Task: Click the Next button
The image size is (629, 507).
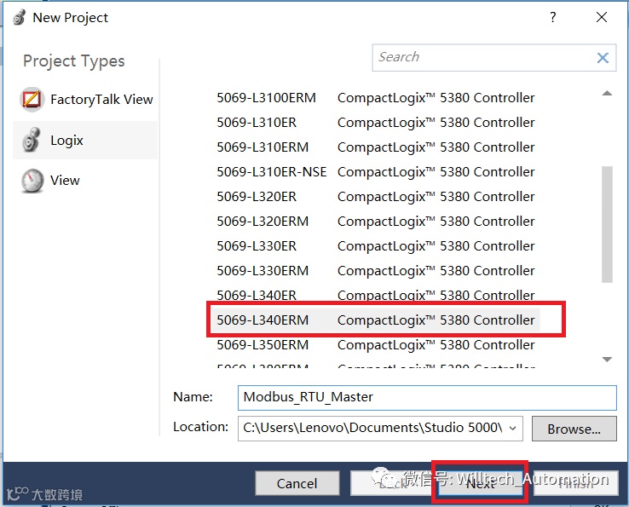Action: click(x=480, y=483)
